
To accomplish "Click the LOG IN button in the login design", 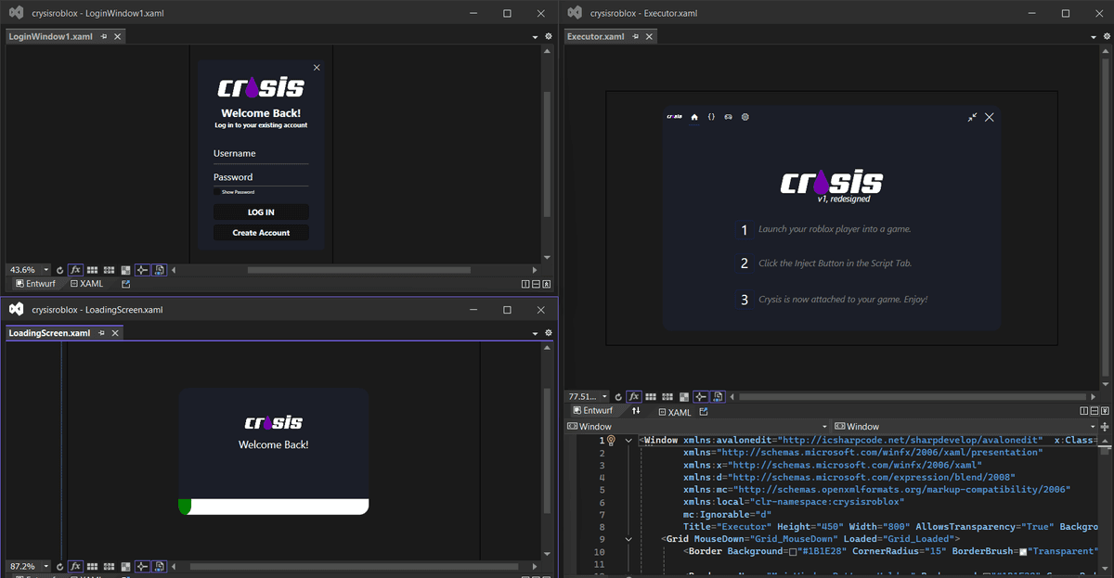I will pyautogui.click(x=261, y=211).
